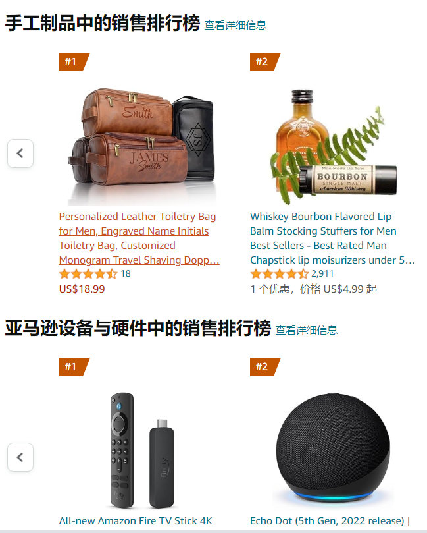
Task: Click previous arrow in Amazon devices carousel
Action: pyautogui.click(x=20, y=457)
